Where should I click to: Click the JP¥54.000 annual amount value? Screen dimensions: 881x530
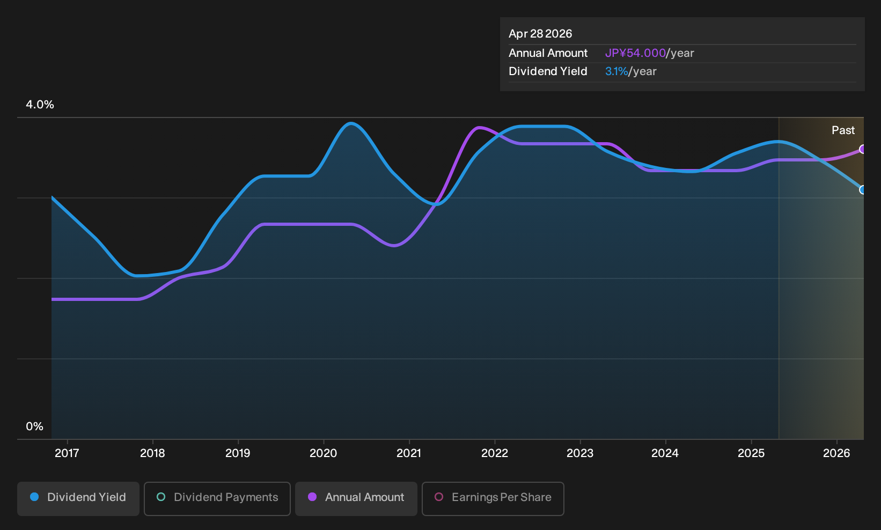(x=635, y=53)
